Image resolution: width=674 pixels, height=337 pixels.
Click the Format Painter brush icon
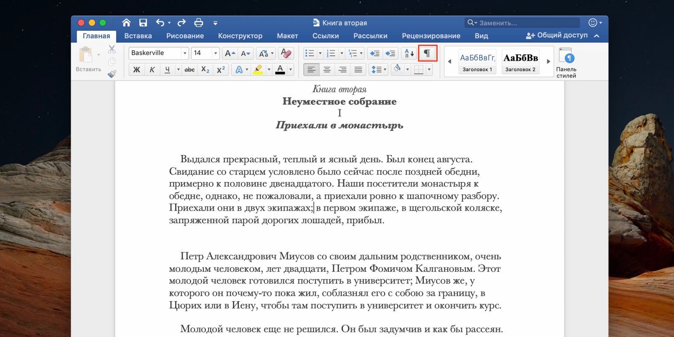[112, 74]
